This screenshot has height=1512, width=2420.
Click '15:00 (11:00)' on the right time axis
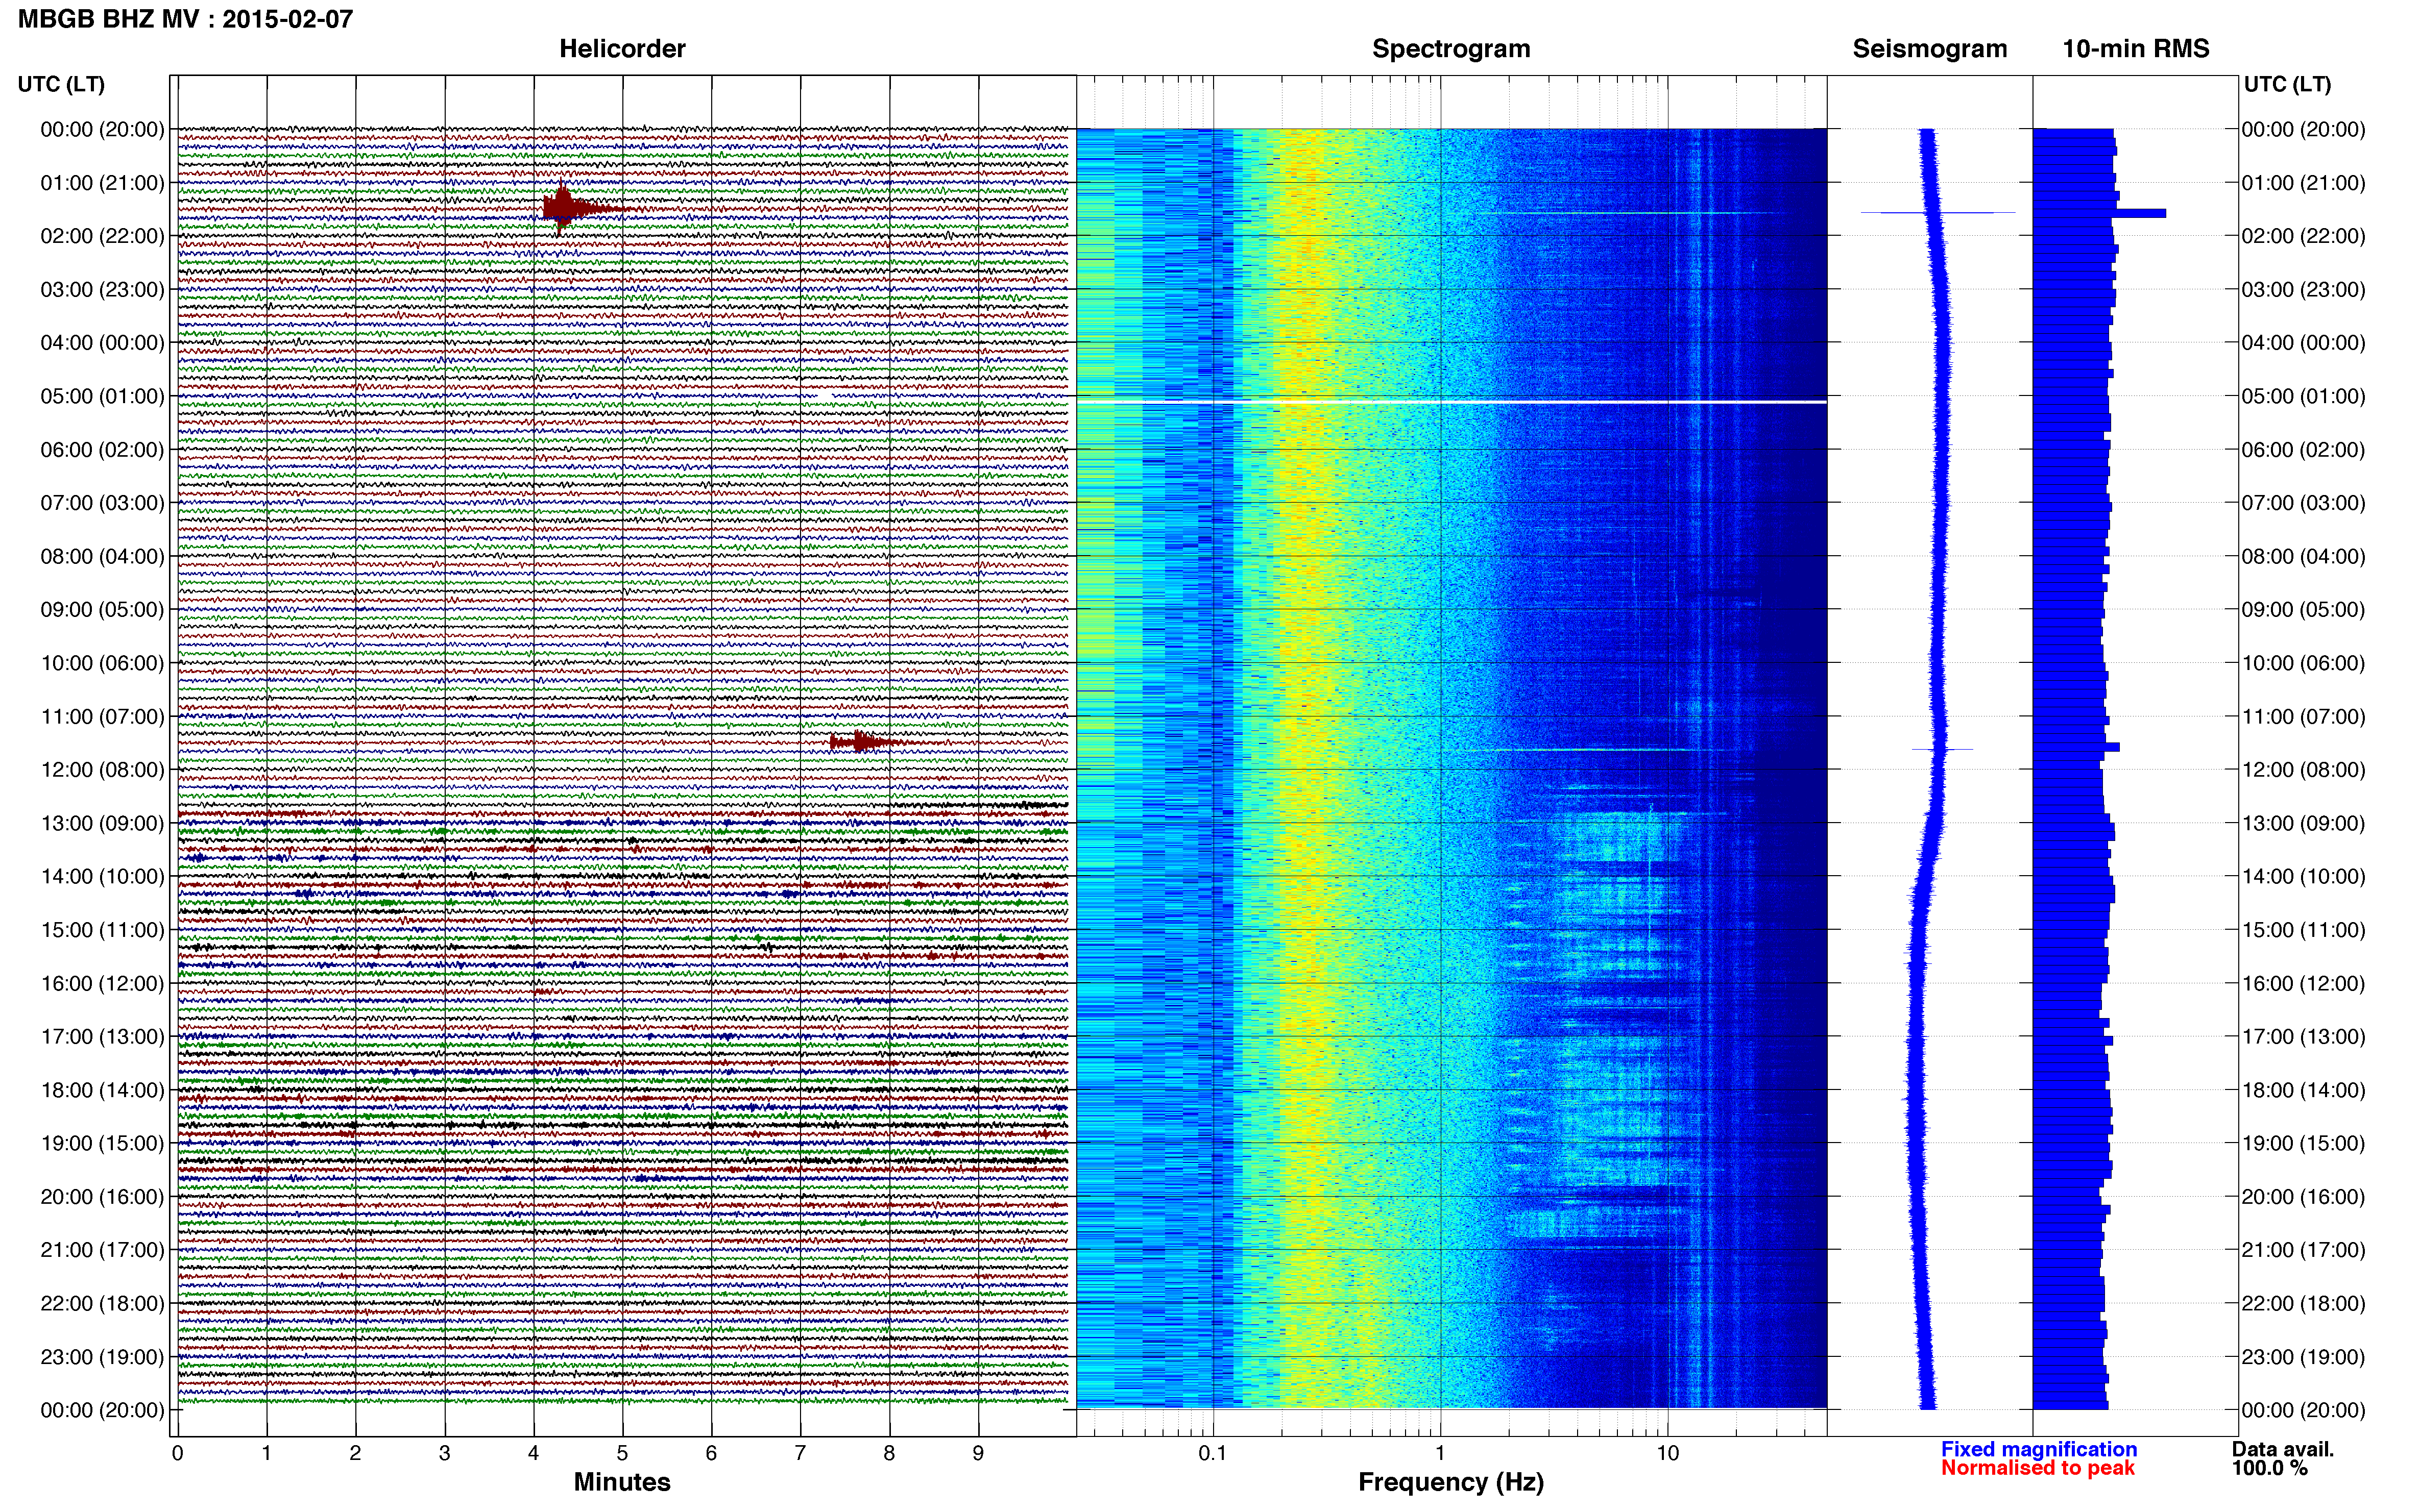pyautogui.click(x=2303, y=930)
